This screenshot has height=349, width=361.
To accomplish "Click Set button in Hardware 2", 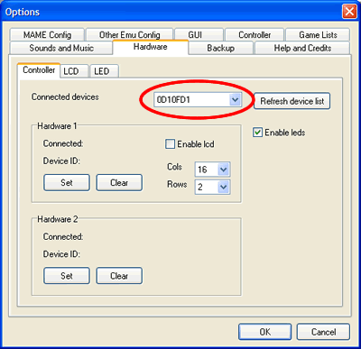I will click(x=67, y=276).
